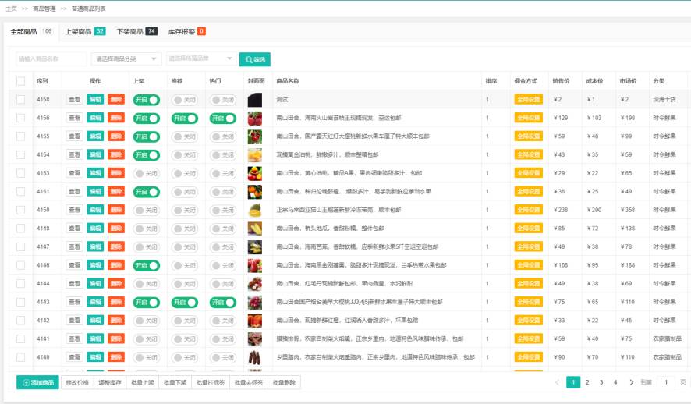Select checkbox for product row 4154
691x404 pixels.
pos(21,154)
